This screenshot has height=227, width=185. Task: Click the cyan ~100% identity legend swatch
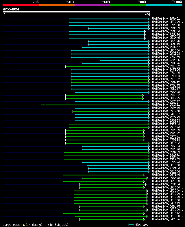(164, 5)
